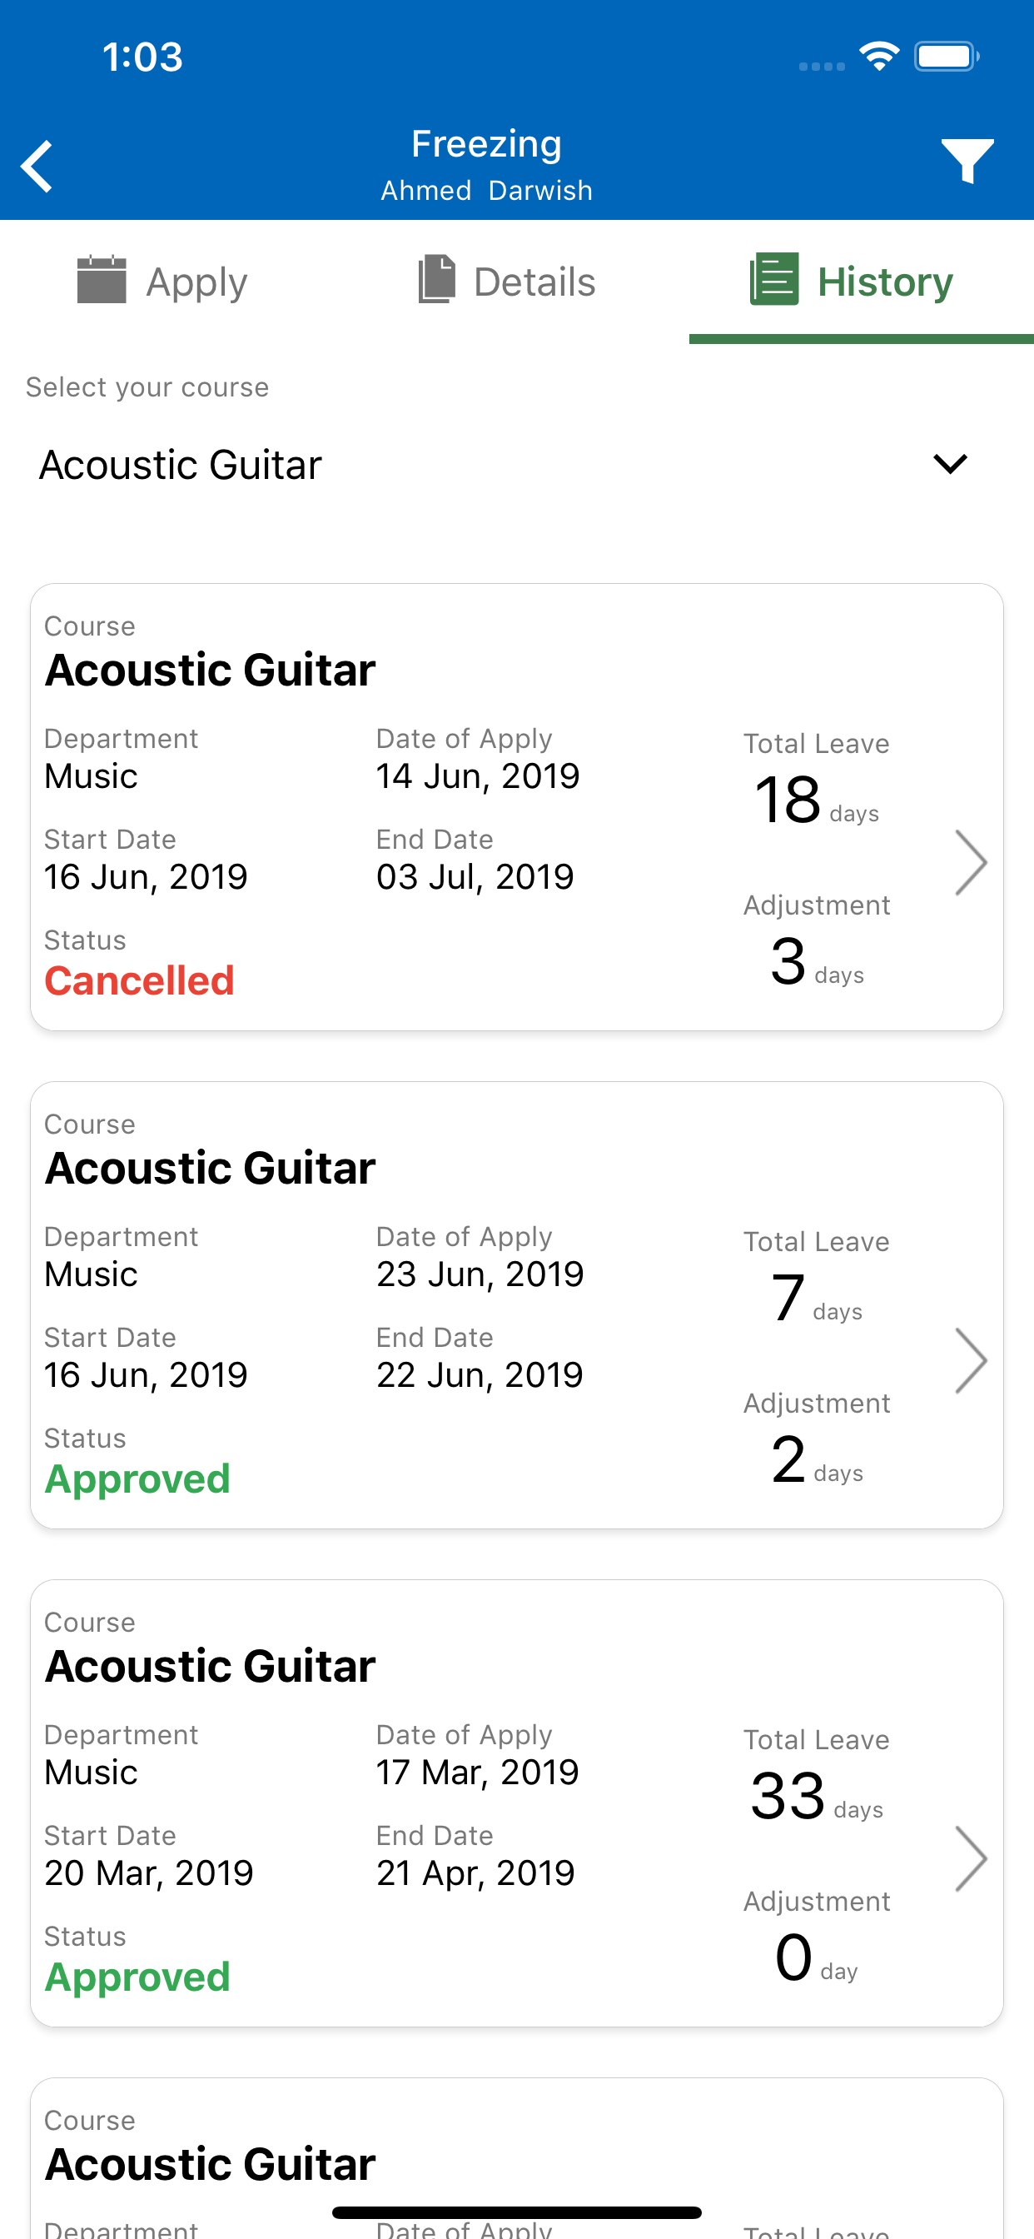Tap the battery status icon
The image size is (1034, 2239).
(947, 57)
